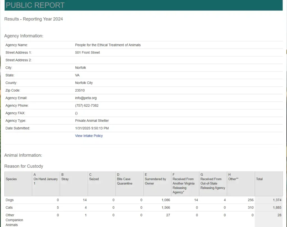Select the phone number '(757) 622-7382'
This screenshot has height=227, width=287.
click(x=87, y=105)
